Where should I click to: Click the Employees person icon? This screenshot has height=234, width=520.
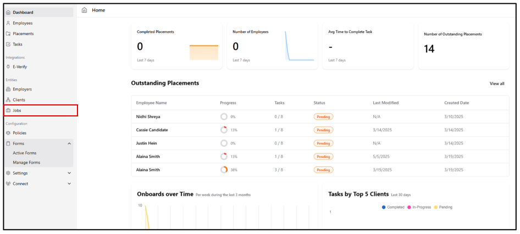point(8,23)
